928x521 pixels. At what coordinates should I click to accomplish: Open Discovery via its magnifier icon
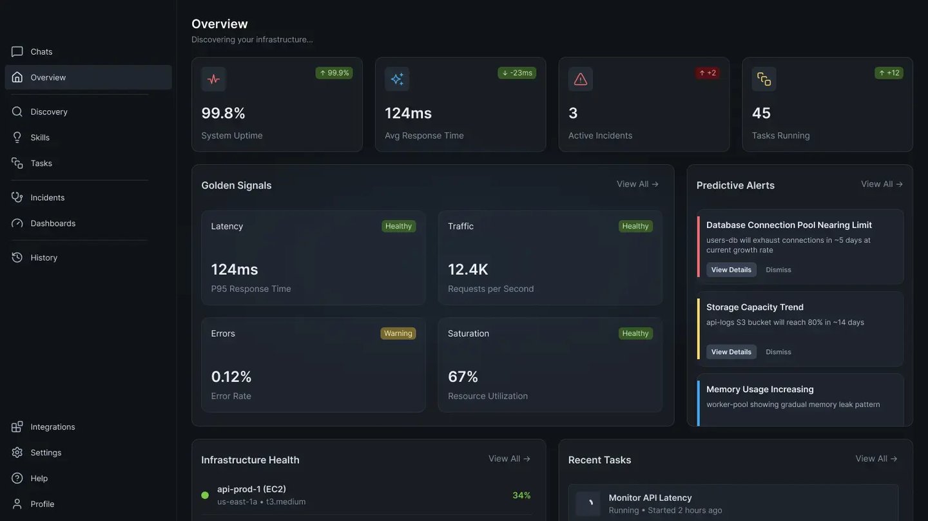tap(17, 111)
